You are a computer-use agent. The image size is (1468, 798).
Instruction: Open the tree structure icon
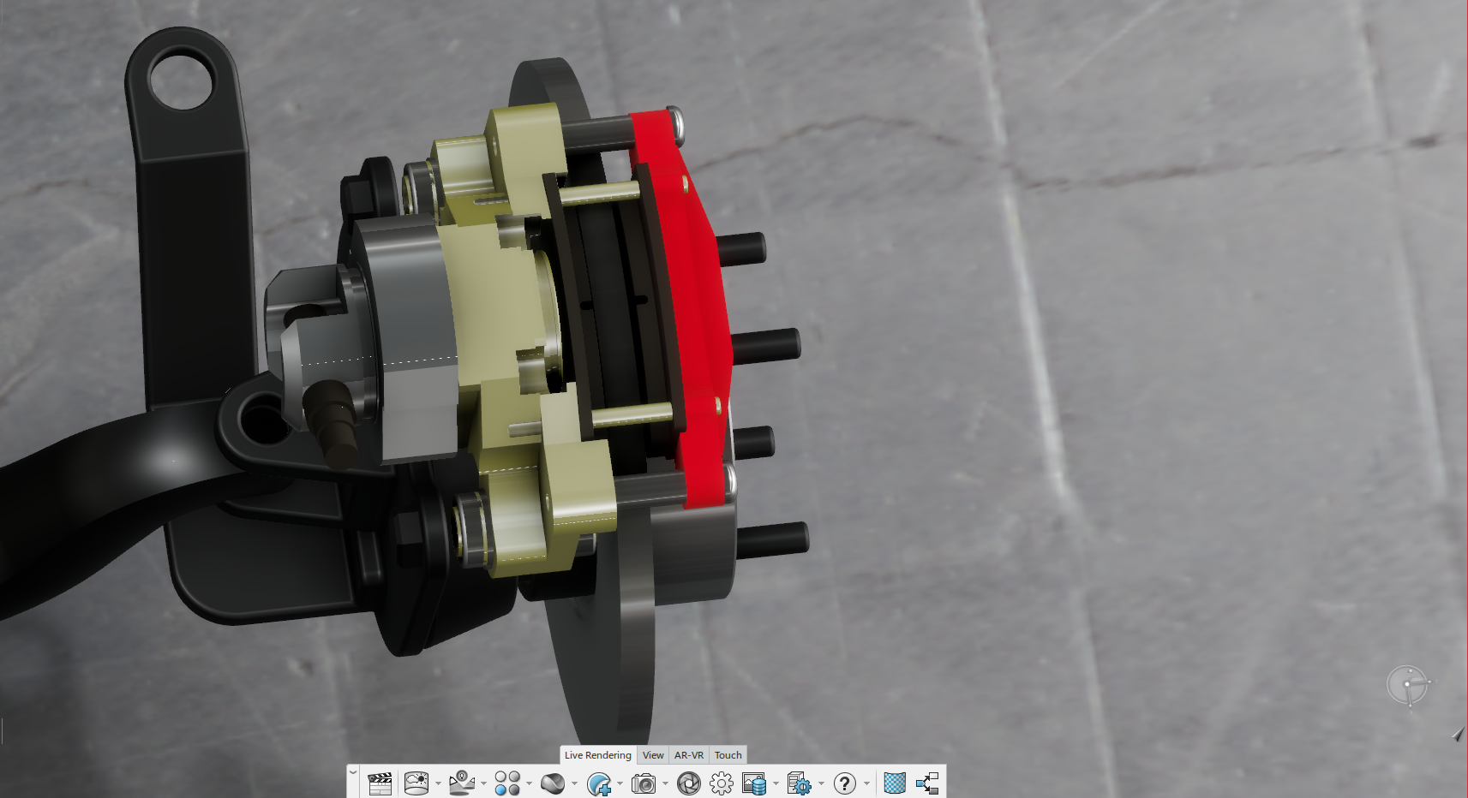click(x=927, y=783)
